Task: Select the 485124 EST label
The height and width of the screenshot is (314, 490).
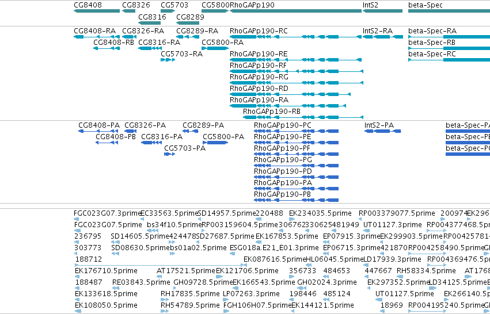Action: tap(337, 294)
